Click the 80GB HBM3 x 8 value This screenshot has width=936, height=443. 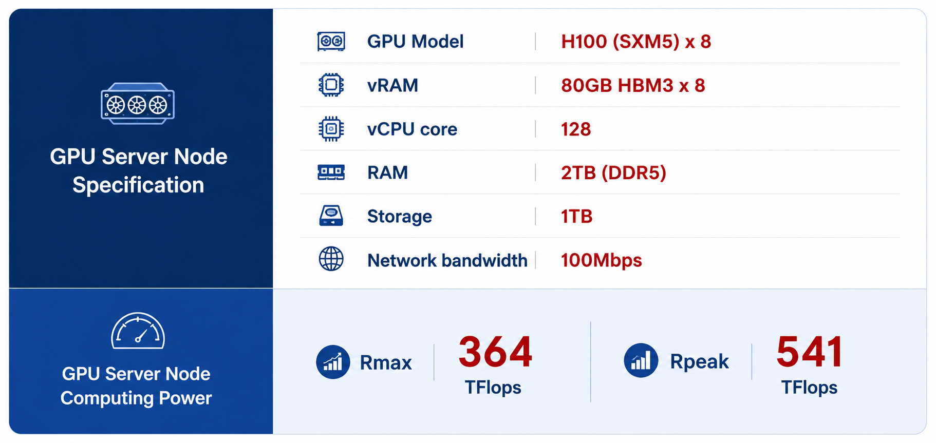click(633, 85)
